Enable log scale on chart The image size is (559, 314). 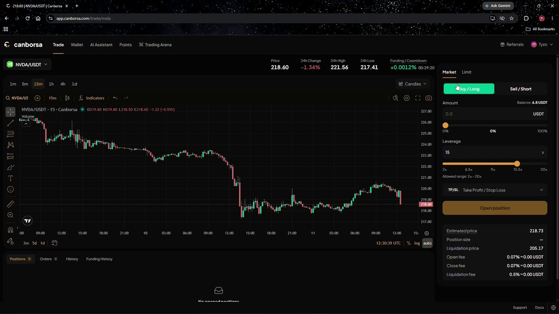click(417, 243)
